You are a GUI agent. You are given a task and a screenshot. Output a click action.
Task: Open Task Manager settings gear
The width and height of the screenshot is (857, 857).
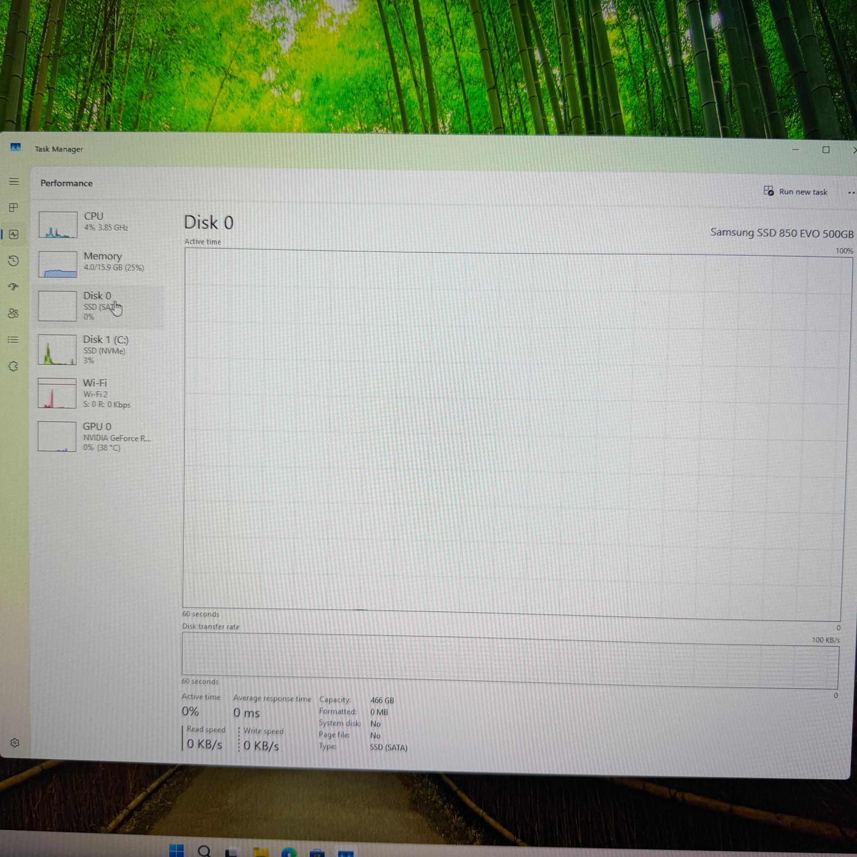pyautogui.click(x=15, y=743)
